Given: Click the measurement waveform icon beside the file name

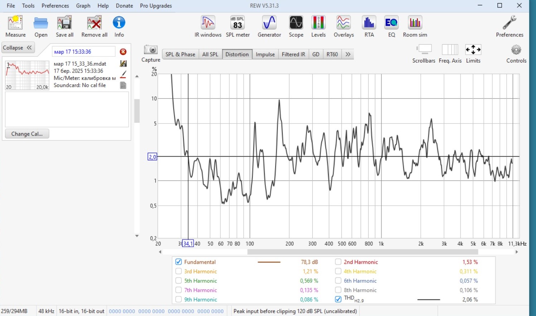Looking at the screenshot, I should 123,64.
